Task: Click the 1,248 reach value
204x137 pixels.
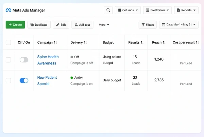Action: (x=159, y=59)
